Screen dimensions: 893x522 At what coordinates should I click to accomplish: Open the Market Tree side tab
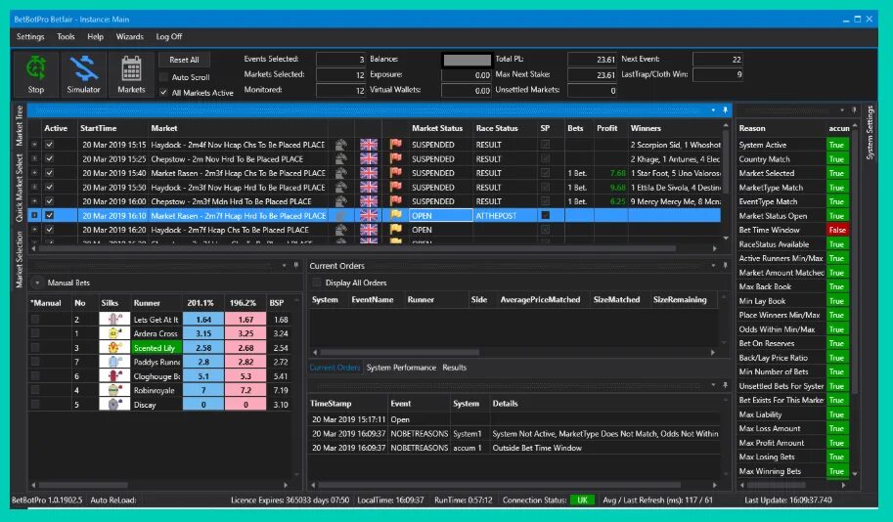pyautogui.click(x=20, y=125)
